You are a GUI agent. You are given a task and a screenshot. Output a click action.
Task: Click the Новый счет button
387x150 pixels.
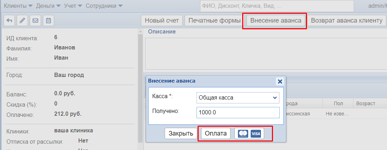(162, 20)
